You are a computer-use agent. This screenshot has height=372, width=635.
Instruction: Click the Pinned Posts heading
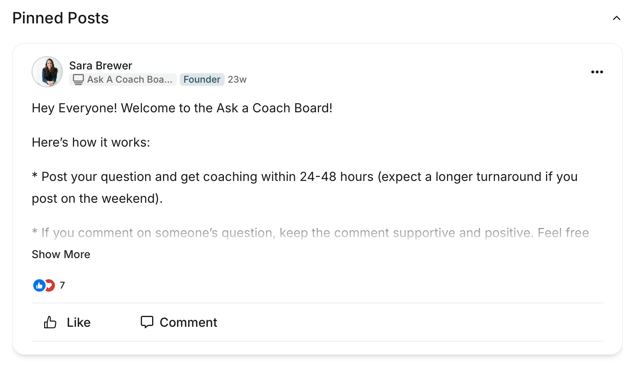[x=60, y=18]
